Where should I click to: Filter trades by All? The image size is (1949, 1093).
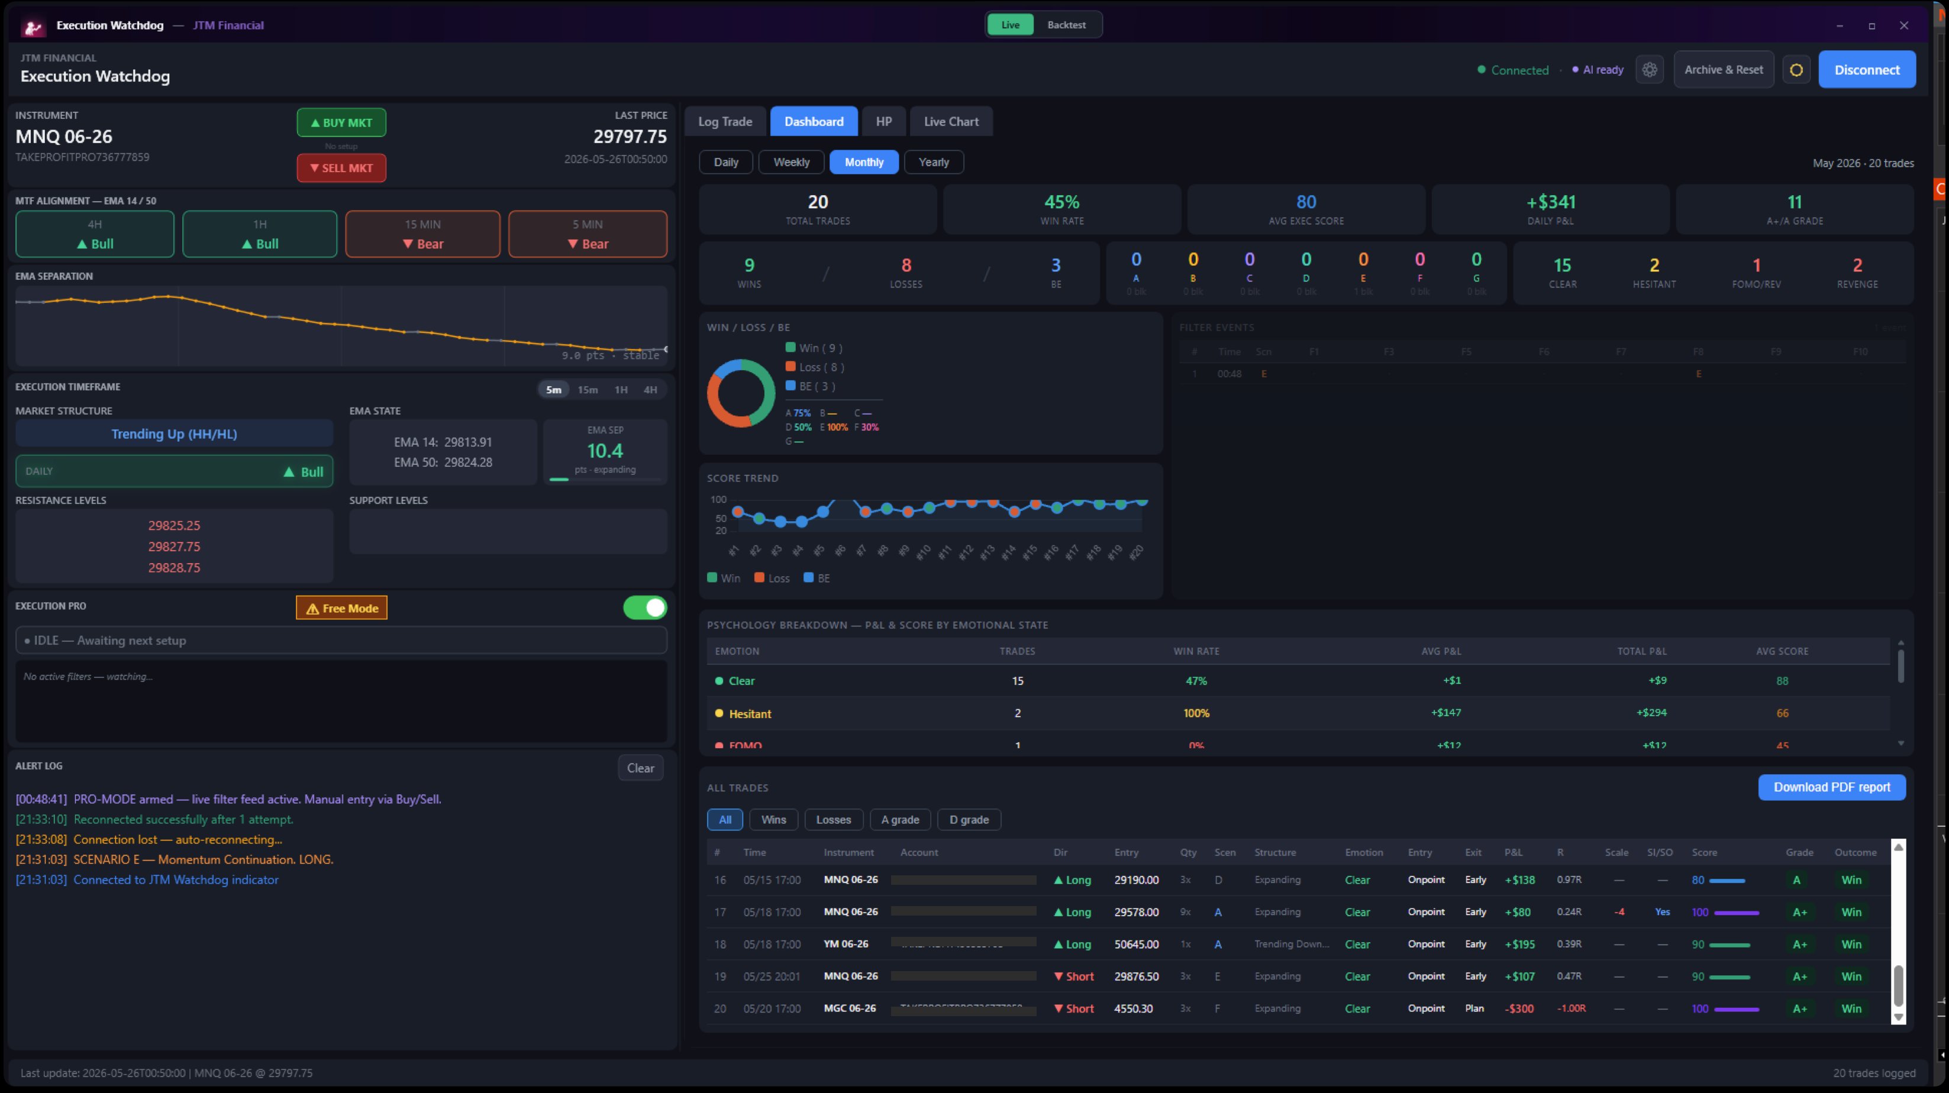coord(725,820)
